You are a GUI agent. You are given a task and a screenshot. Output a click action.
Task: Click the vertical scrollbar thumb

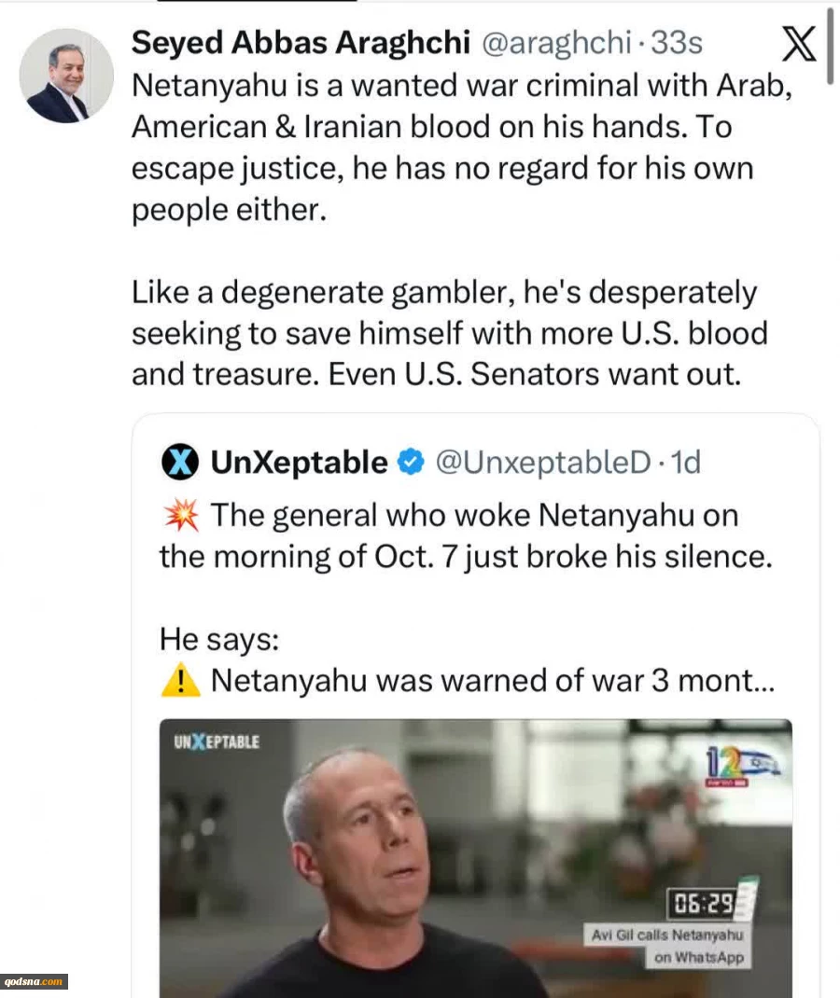point(830,46)
